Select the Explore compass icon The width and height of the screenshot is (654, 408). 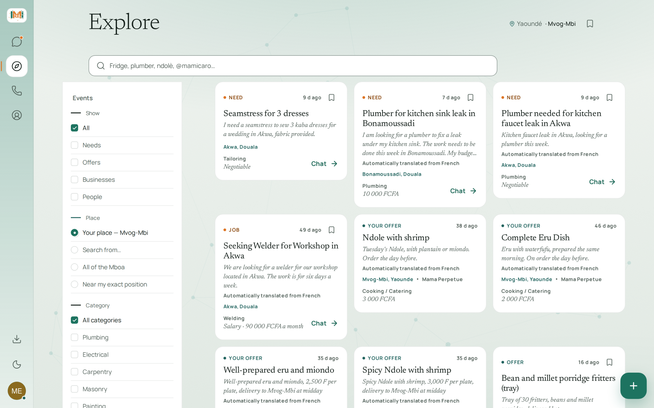pos(17,66)
